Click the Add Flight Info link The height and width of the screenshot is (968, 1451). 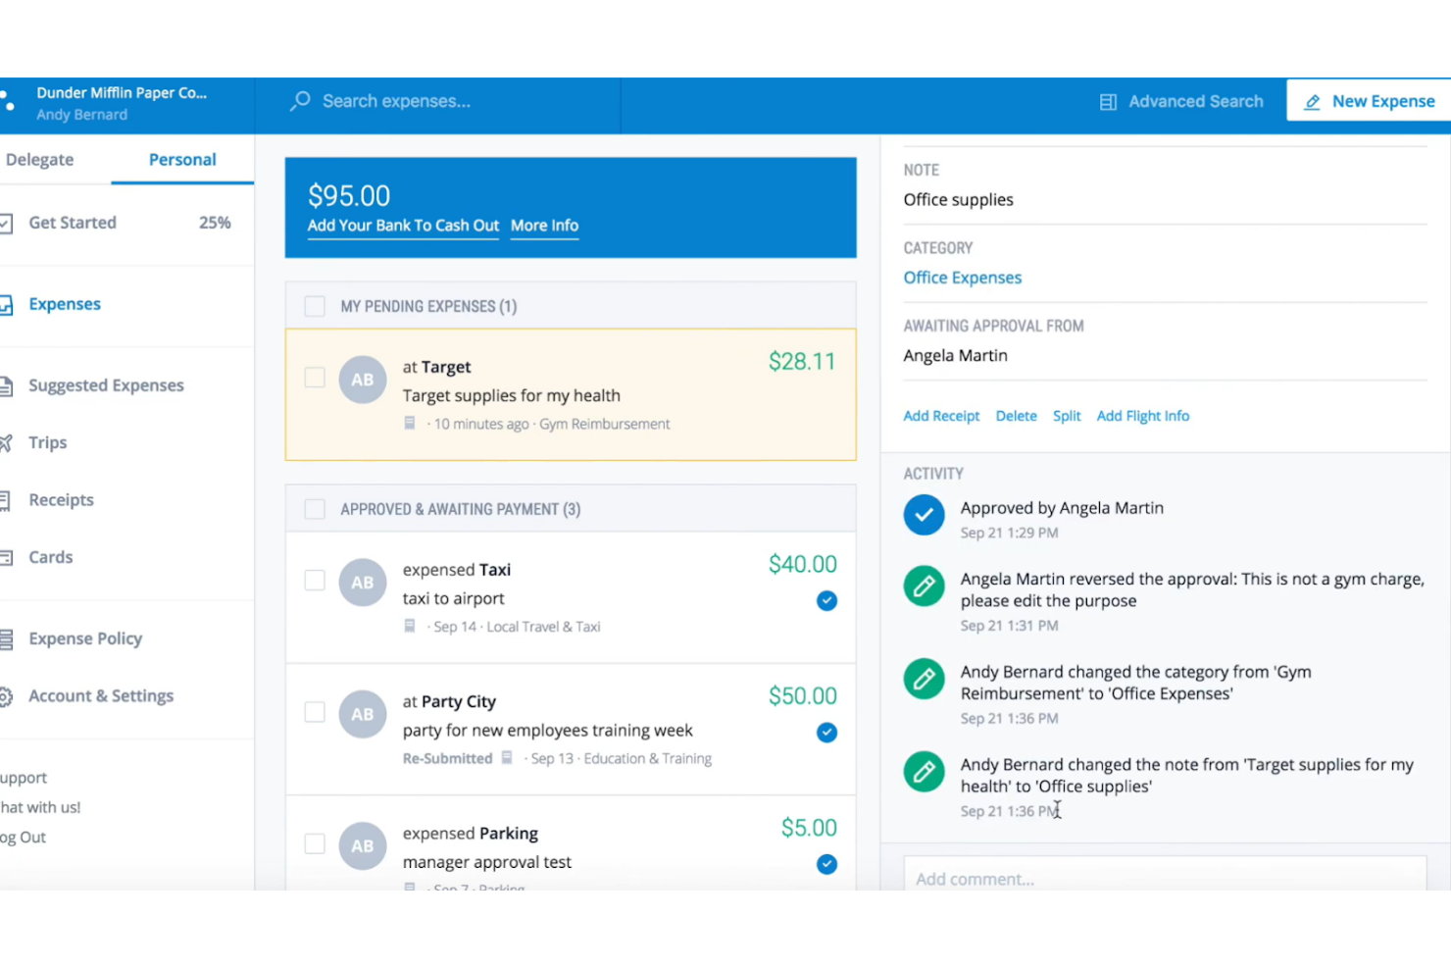pos(1142,415)
